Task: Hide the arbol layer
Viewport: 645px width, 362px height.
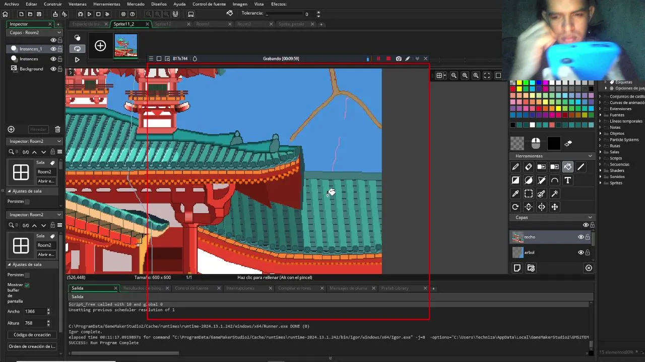Action: [x=580, y=252]
